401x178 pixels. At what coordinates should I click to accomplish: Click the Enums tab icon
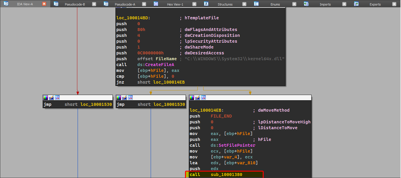pyautogui.click(x=256, y=4)
